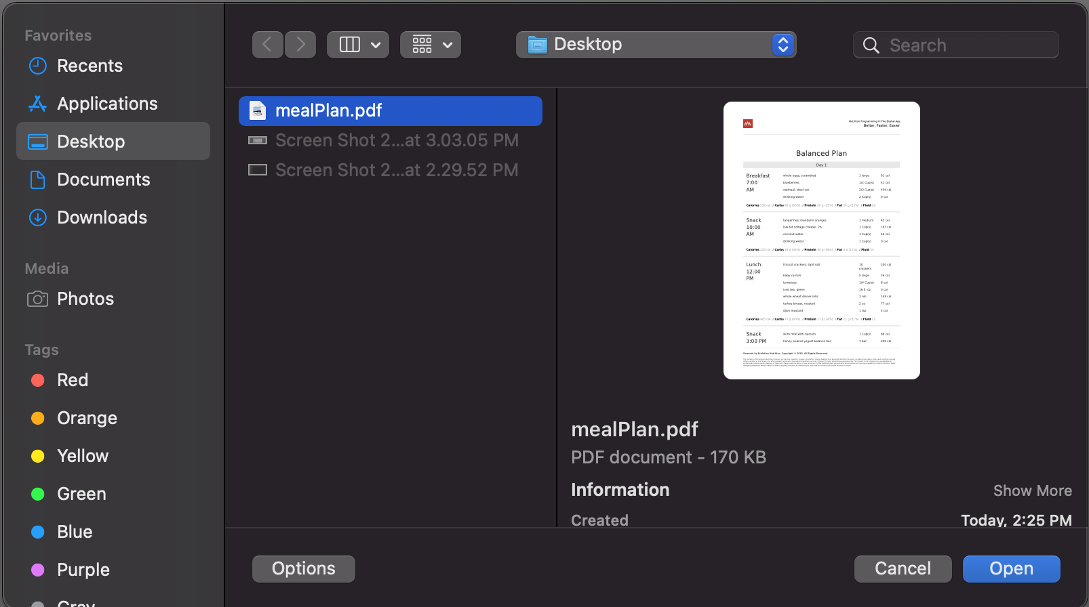The height and width of the screenshot is (607, 1089).
Task: Open the Desktop location popup menu
Action: [656, 45]
